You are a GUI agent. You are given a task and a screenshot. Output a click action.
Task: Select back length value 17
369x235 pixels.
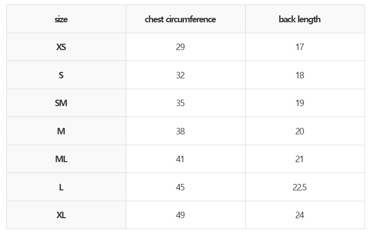coord(300,47)
